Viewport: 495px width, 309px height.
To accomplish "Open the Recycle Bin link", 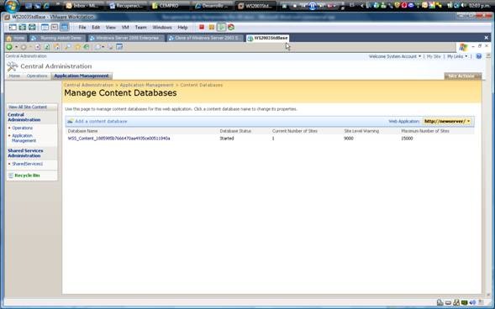I will 27,175.
